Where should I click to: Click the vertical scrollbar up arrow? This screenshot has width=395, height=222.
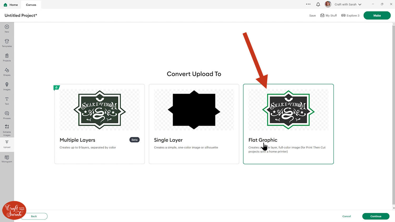[x=393, y=24]
